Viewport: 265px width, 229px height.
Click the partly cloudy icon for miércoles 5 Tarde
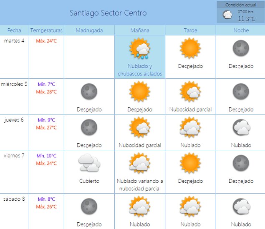(190, 92)
